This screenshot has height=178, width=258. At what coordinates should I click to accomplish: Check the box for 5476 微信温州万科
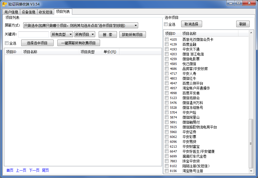167,103
